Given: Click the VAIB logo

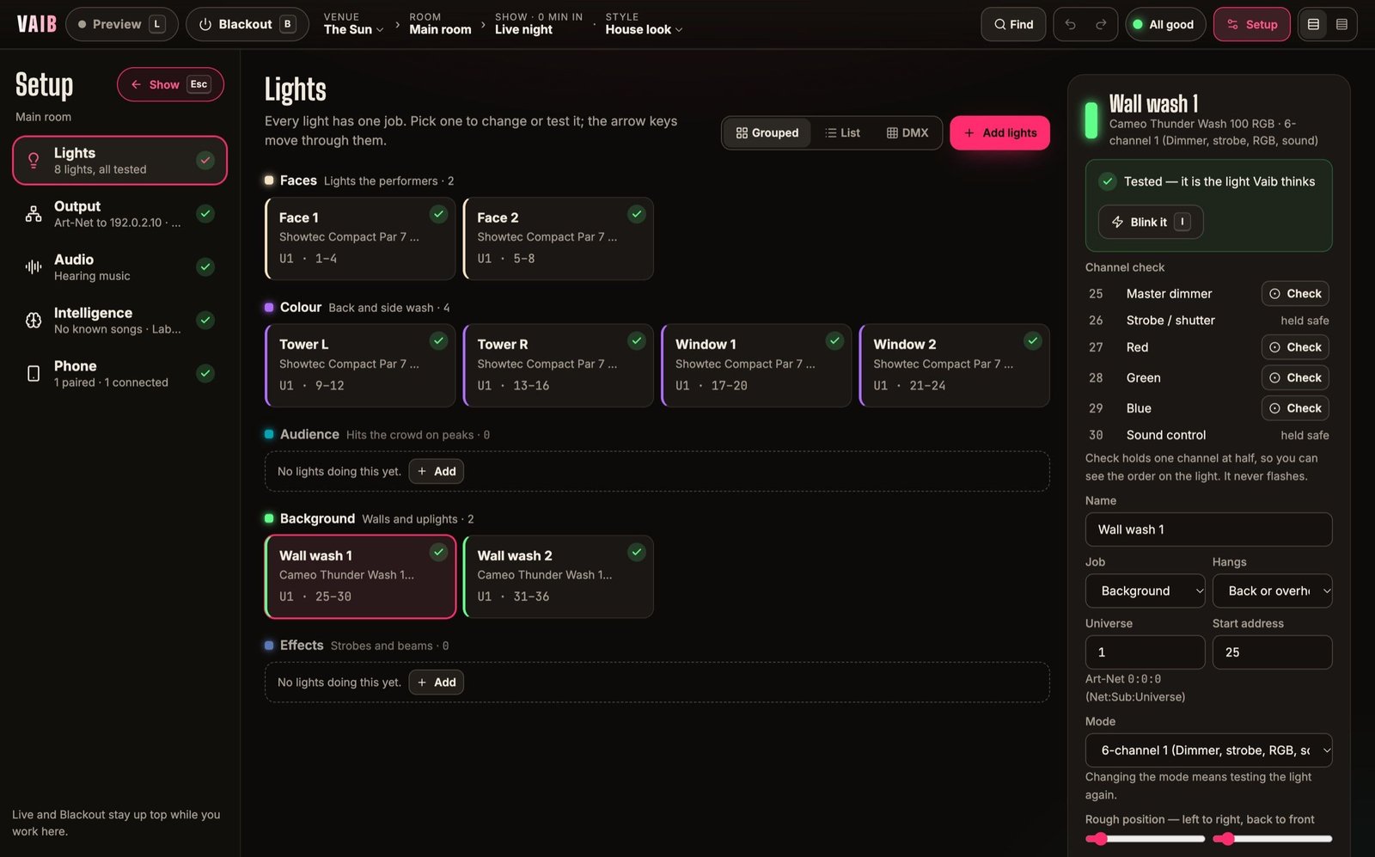Looking at the screenshot, I should click(36, 24).
